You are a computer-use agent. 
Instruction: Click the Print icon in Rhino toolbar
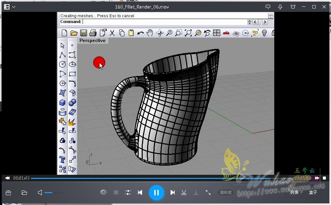point(93,33)
